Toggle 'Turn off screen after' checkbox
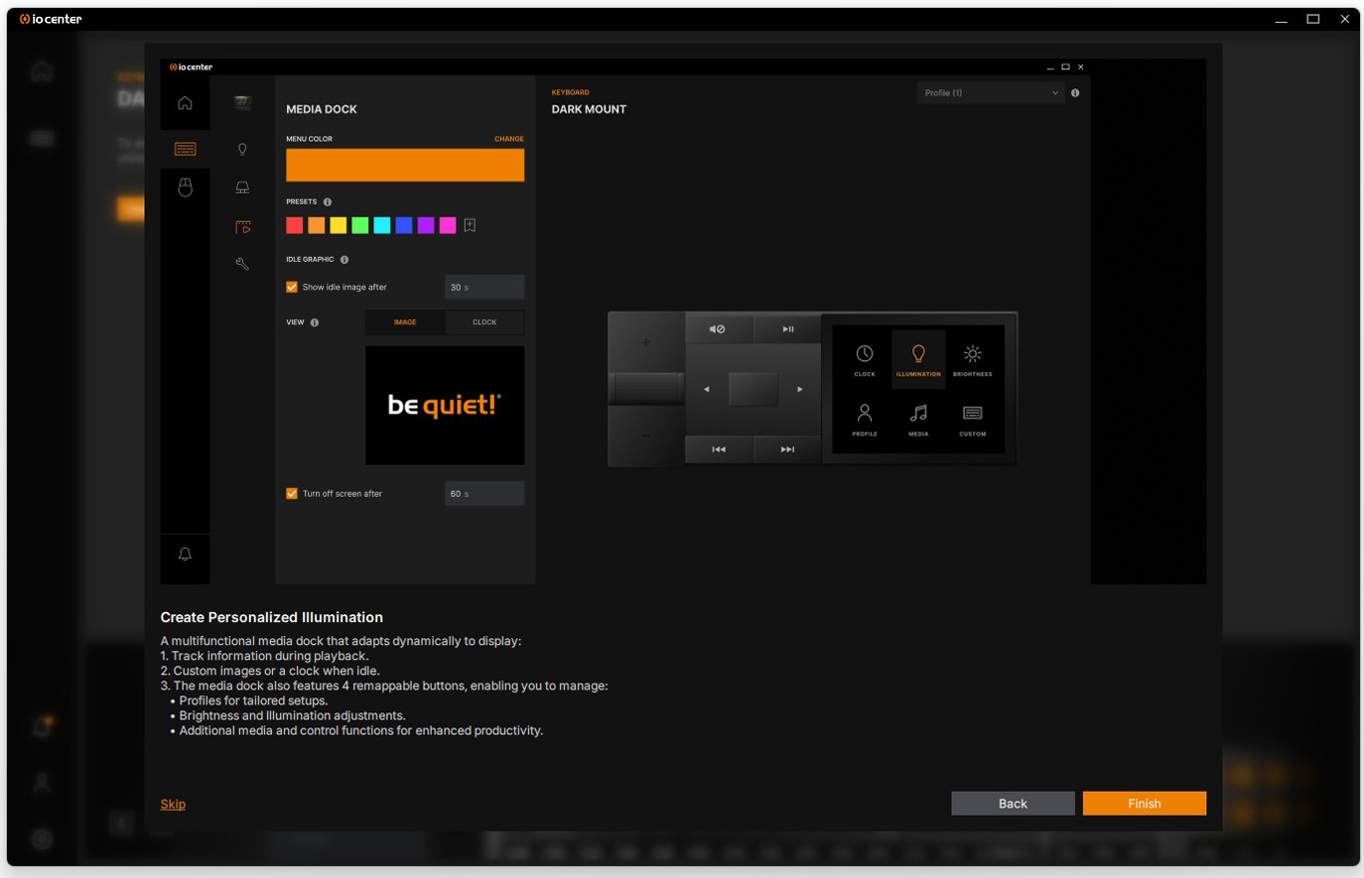Screen dimensions: 1364x878 292,493
